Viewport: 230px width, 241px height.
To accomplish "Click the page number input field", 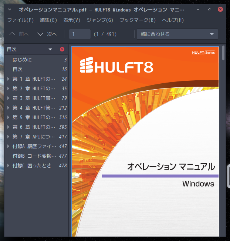I will click(80, 34).
